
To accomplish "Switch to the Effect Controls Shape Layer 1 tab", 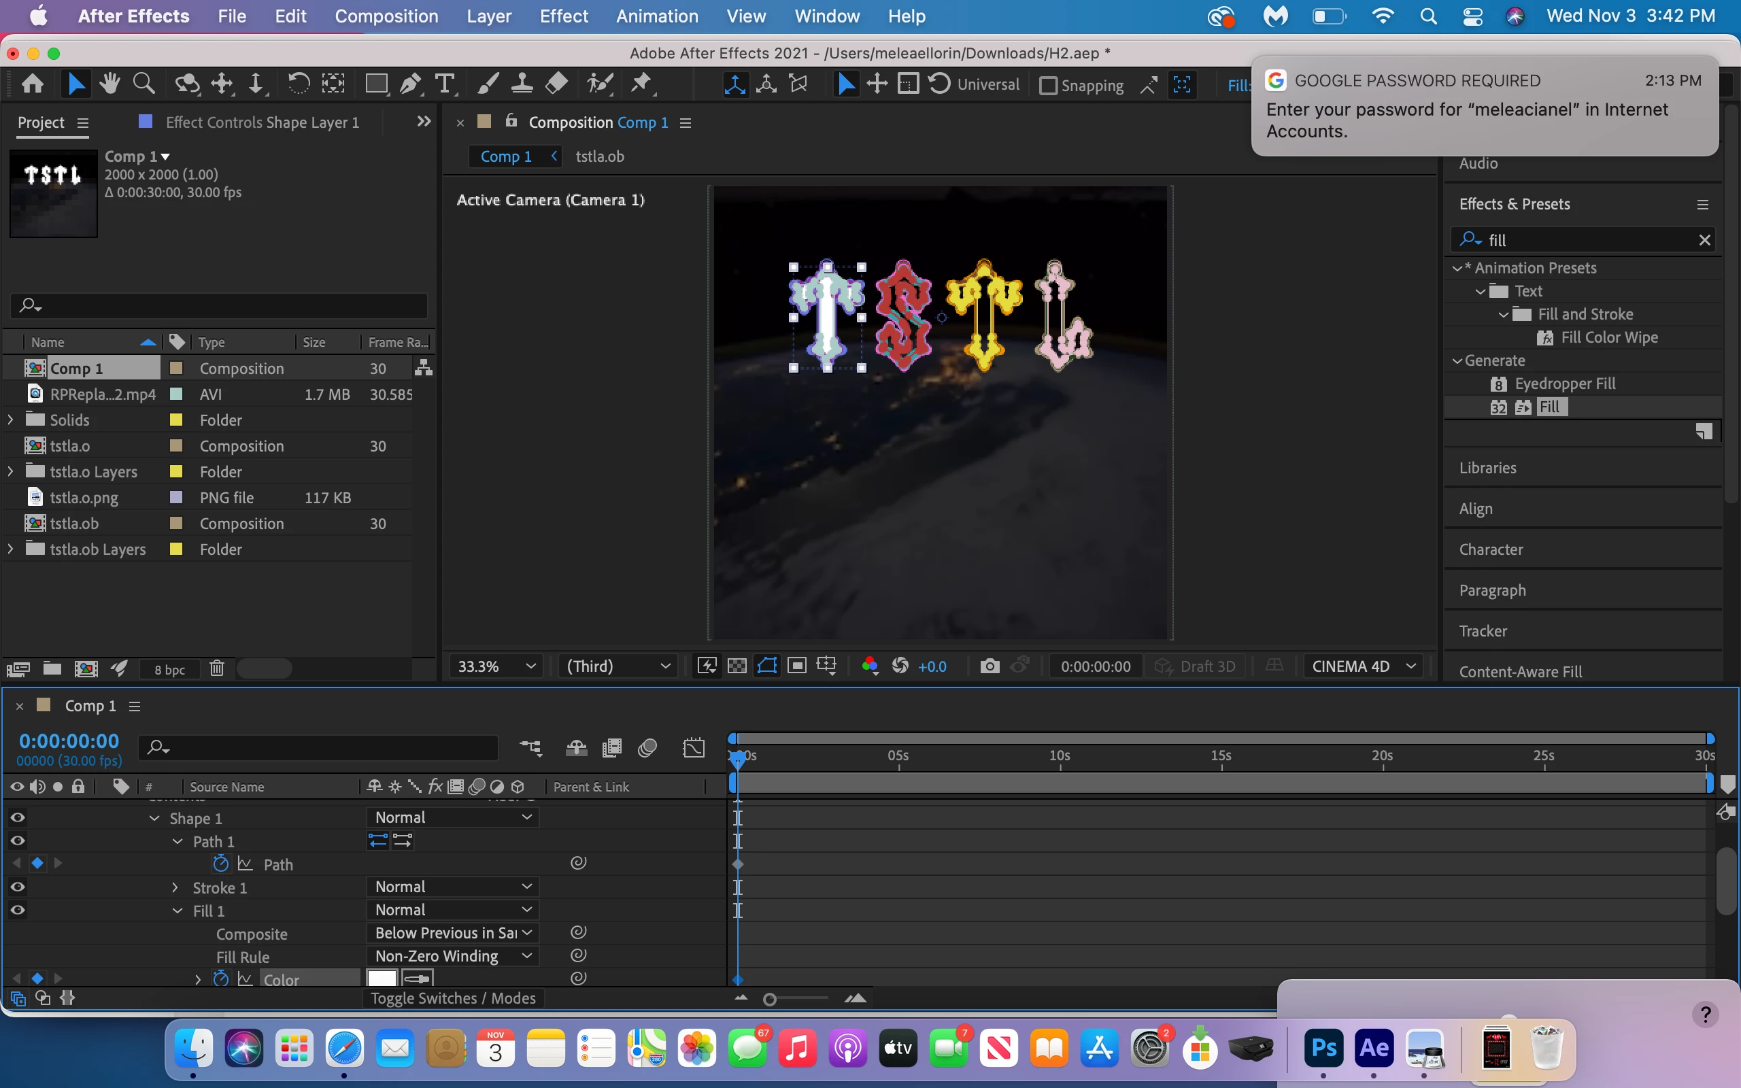I will [x=262, y=122].
